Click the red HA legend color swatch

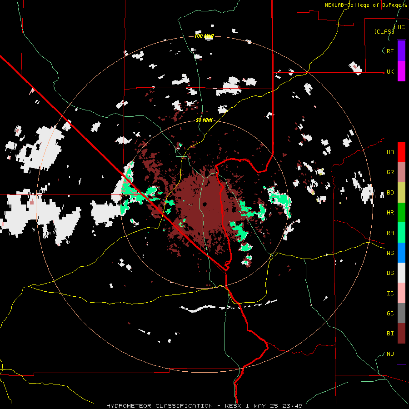click(x=401, y=152)
